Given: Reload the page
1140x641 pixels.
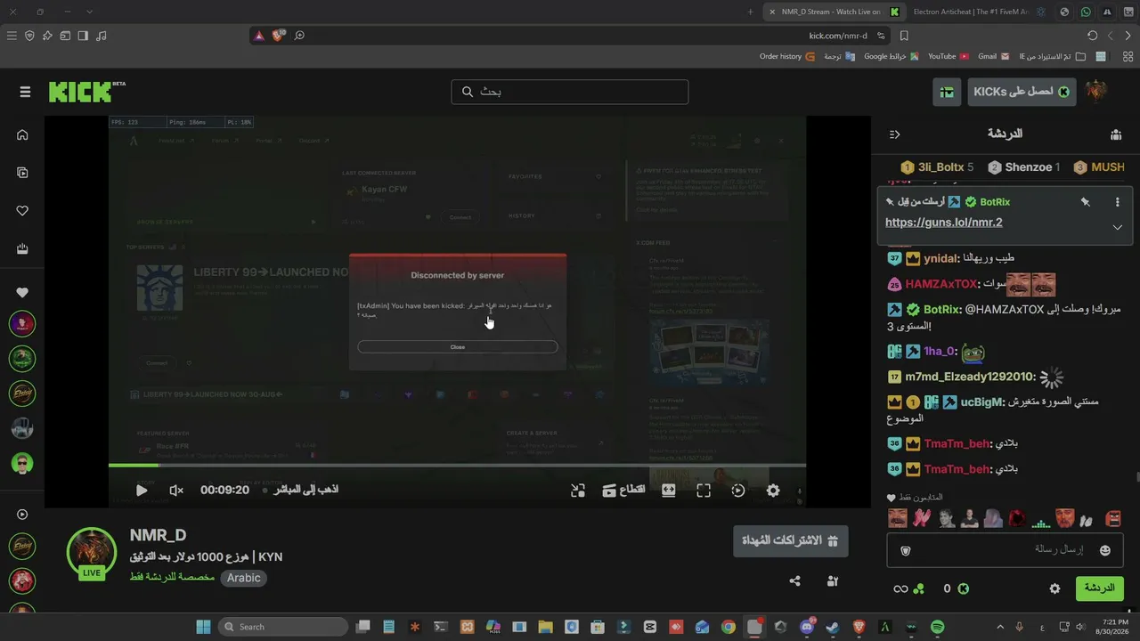Looking at the screenshot, I should 1092,36.
